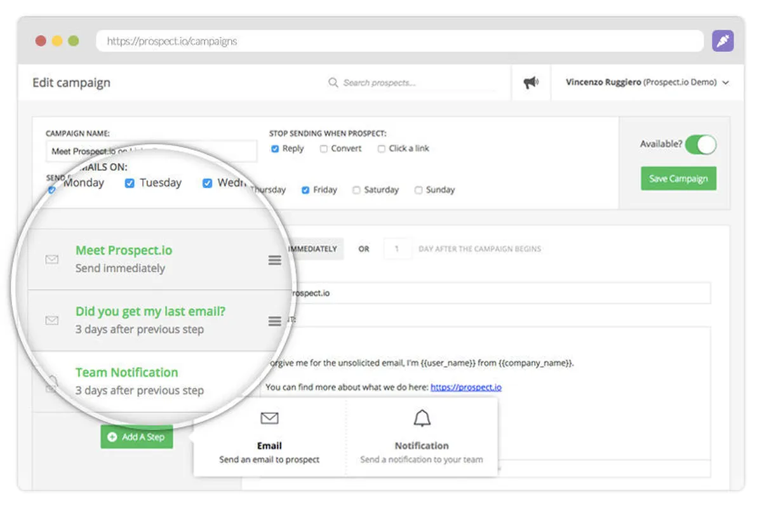Toggle the Available switch
This screenshot has height=508, width=762.
point(701,144)
